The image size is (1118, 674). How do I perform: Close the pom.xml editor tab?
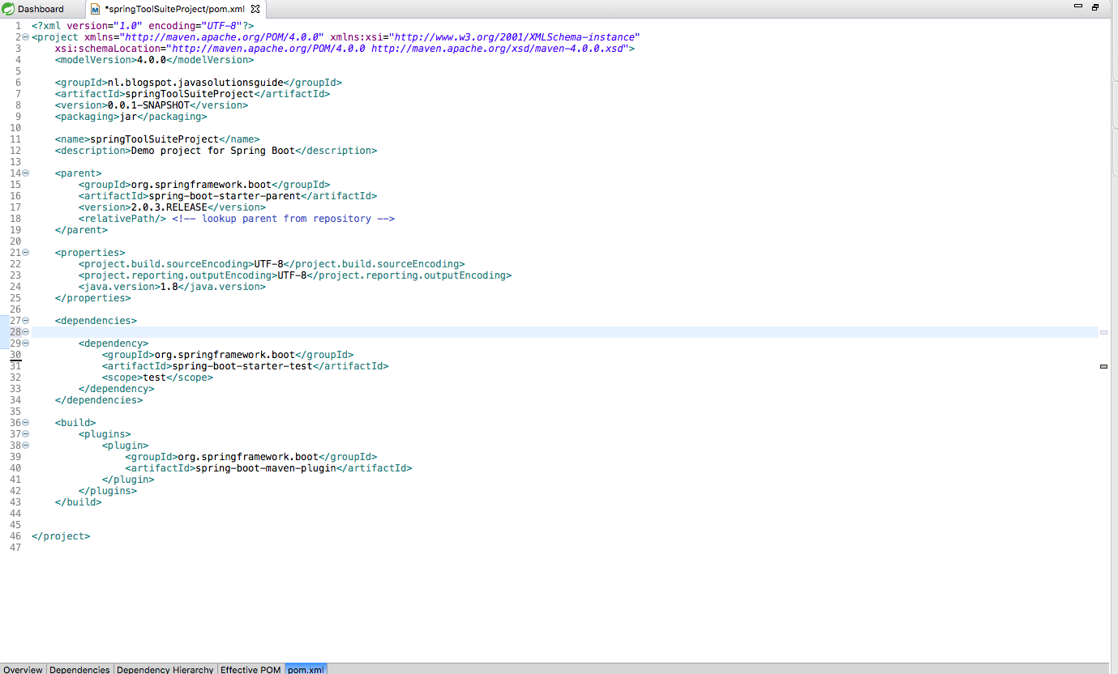point(255,9)
